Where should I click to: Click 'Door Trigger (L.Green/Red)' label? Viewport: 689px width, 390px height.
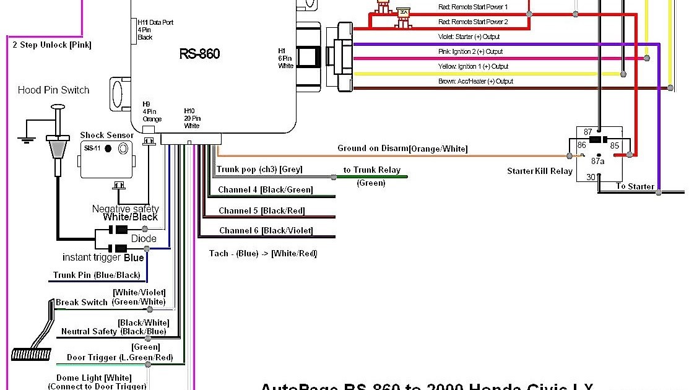click(119, 358)
